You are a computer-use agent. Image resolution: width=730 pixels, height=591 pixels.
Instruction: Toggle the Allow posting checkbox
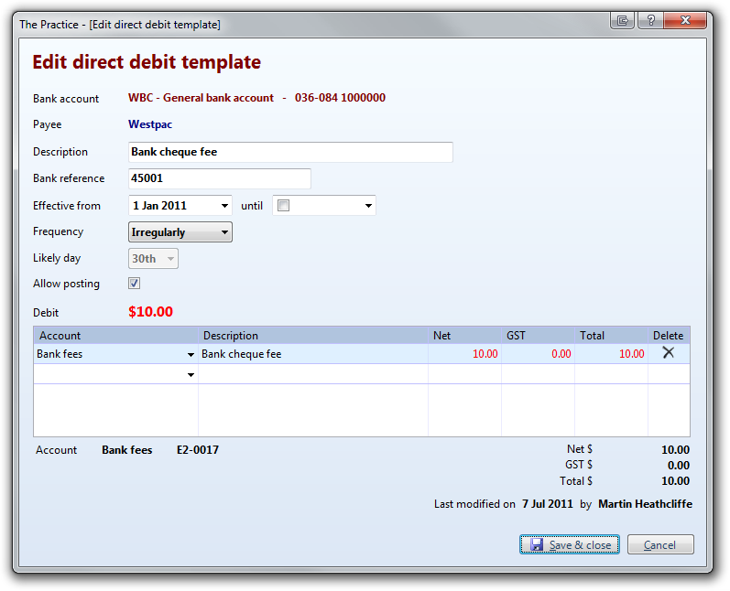pyautogui.click(x=134, y=284)
